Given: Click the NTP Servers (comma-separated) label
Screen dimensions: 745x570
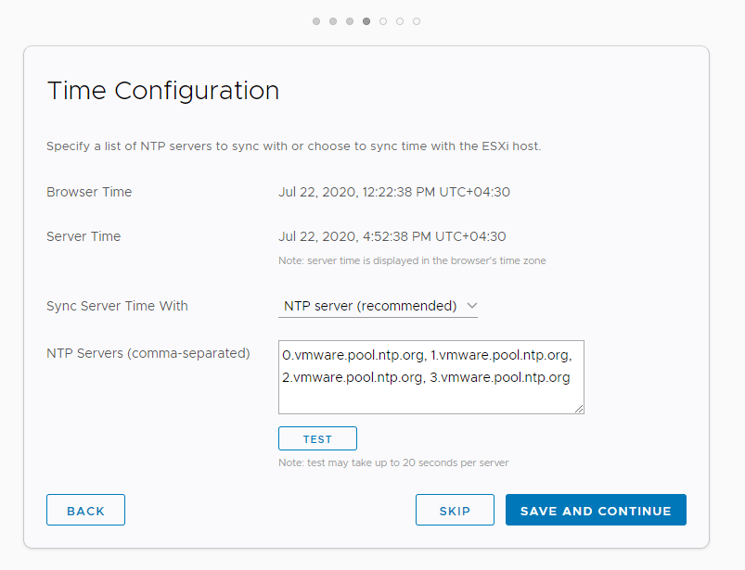Looking at the screenshot, I should (148, 353).
